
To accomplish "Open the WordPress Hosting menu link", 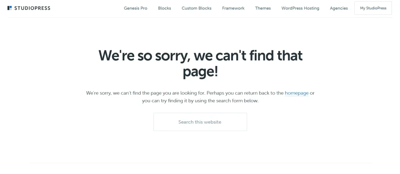I will pos(300,8).
